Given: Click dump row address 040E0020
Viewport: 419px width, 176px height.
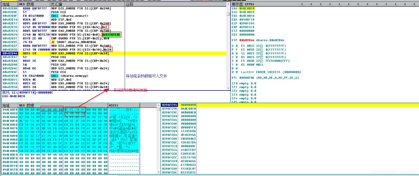Looking at the screenshot, I should [9, 110].
